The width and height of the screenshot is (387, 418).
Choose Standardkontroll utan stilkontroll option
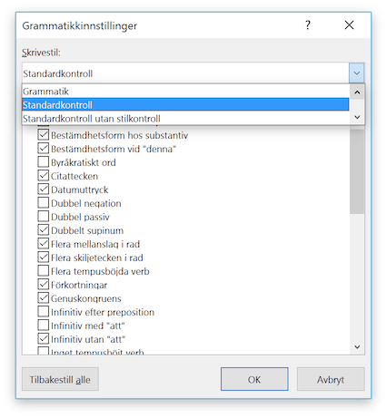pos(185,119)
